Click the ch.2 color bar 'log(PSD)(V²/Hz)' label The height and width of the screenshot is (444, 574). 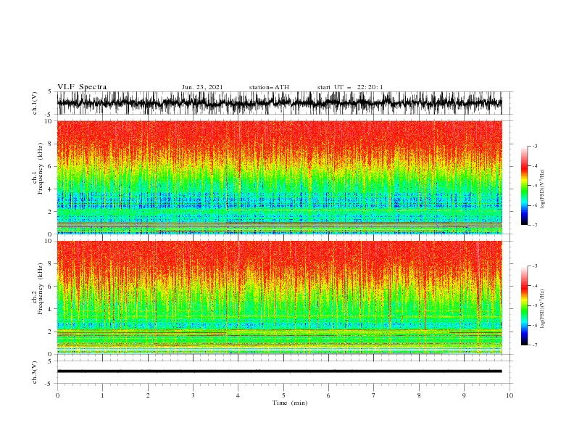pos(542,309)
